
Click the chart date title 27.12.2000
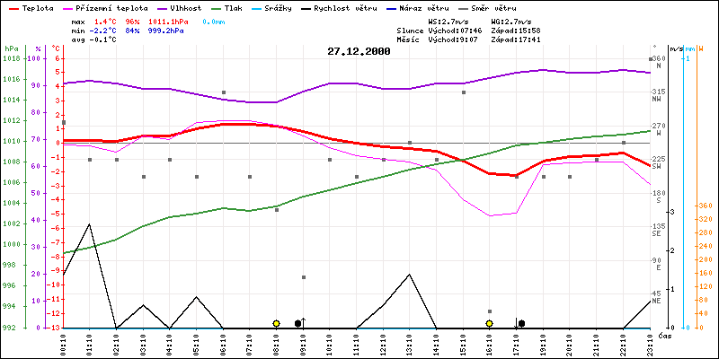pos(359,52)
